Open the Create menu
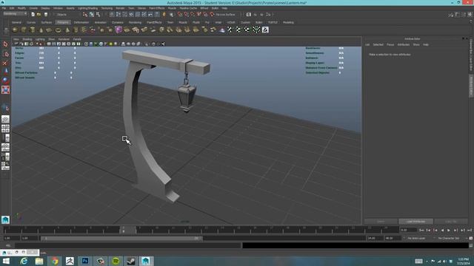This screenshot has height=266, width=474. tap(33, 8)
